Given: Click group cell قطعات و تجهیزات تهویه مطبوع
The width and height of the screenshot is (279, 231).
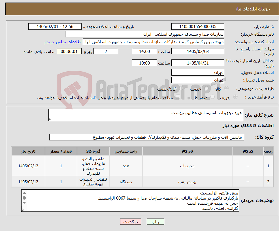Looking at the screenshot, I should [93, 182].
